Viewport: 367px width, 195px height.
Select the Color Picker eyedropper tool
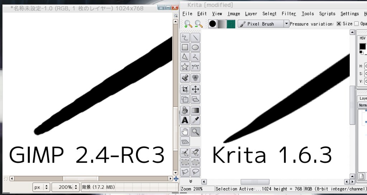pyautogui.click(x=195, y=120)
